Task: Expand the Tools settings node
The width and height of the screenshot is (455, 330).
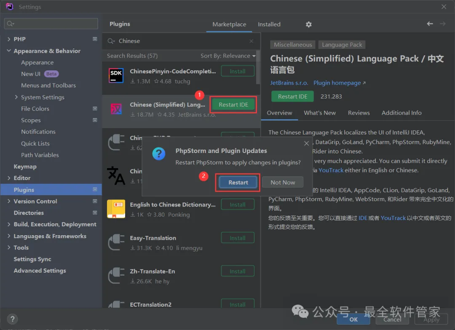Action: click(x=9, y=247)
